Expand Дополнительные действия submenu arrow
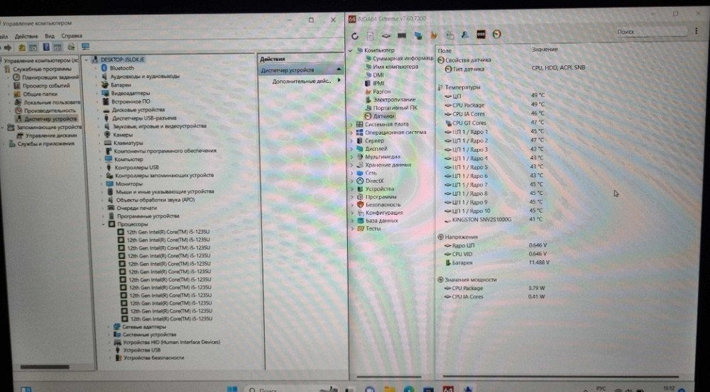 339,81
